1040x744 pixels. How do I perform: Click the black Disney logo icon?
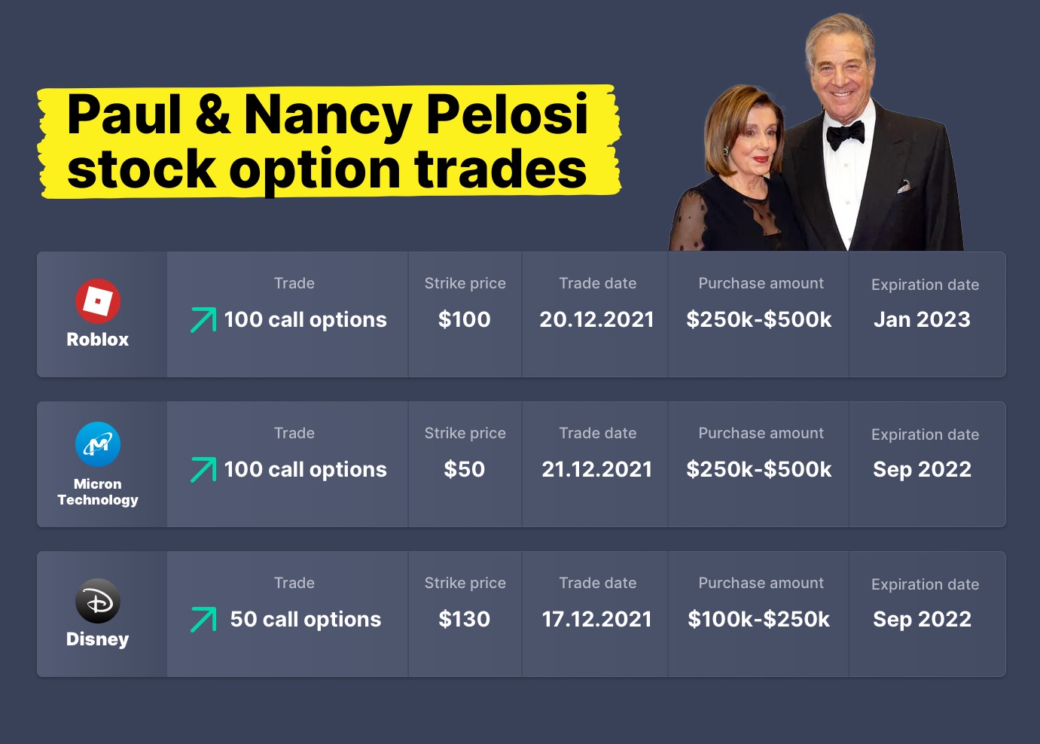click(98, 601)
